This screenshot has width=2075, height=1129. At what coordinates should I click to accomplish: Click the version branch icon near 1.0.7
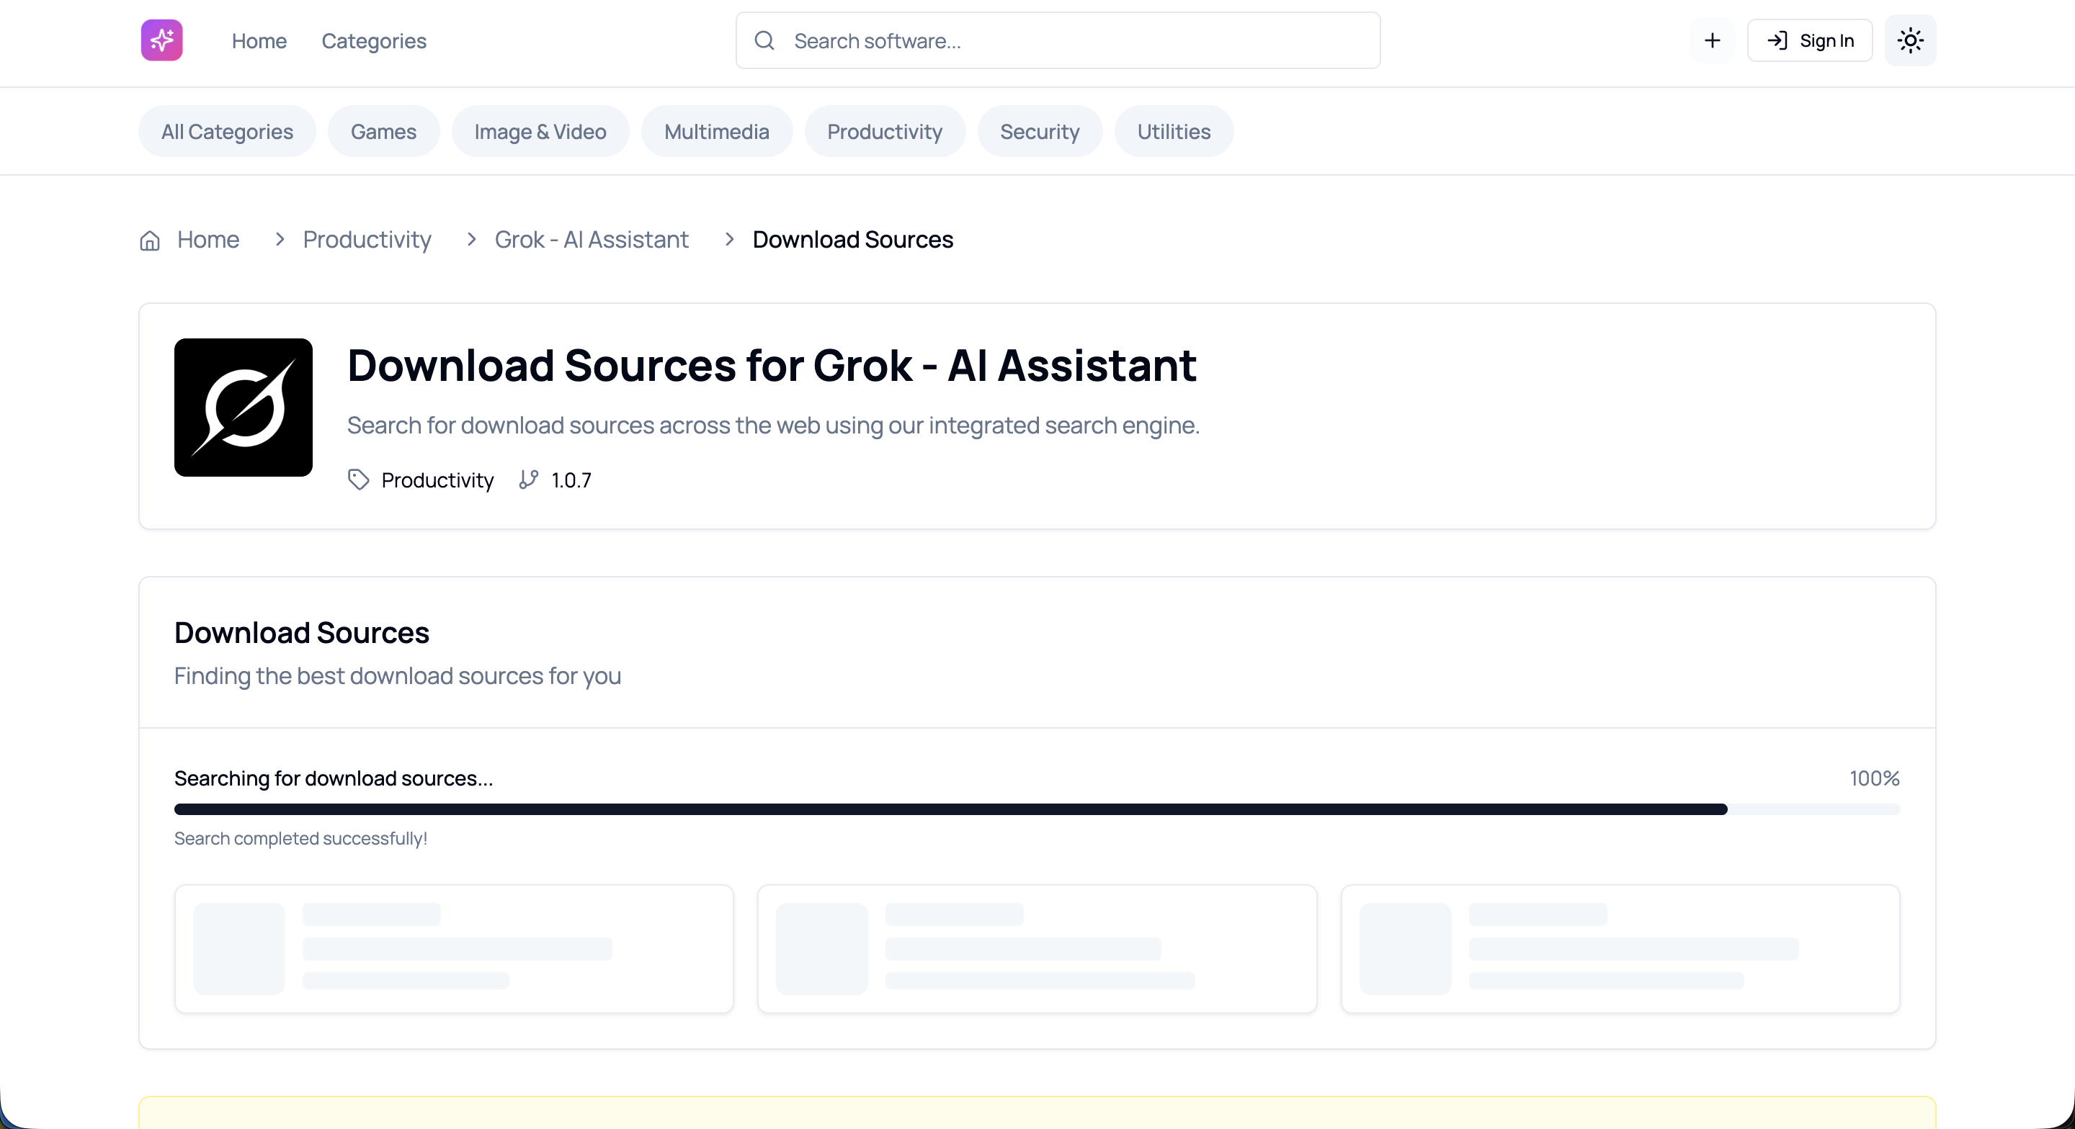pos(528,480)
